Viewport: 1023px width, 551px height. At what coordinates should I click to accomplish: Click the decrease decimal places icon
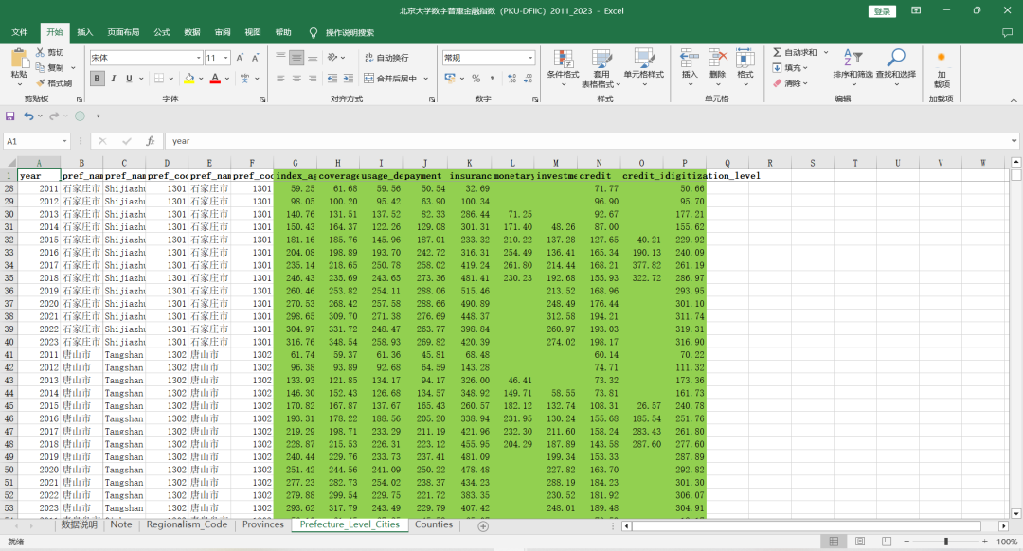[x=529, y=79]
